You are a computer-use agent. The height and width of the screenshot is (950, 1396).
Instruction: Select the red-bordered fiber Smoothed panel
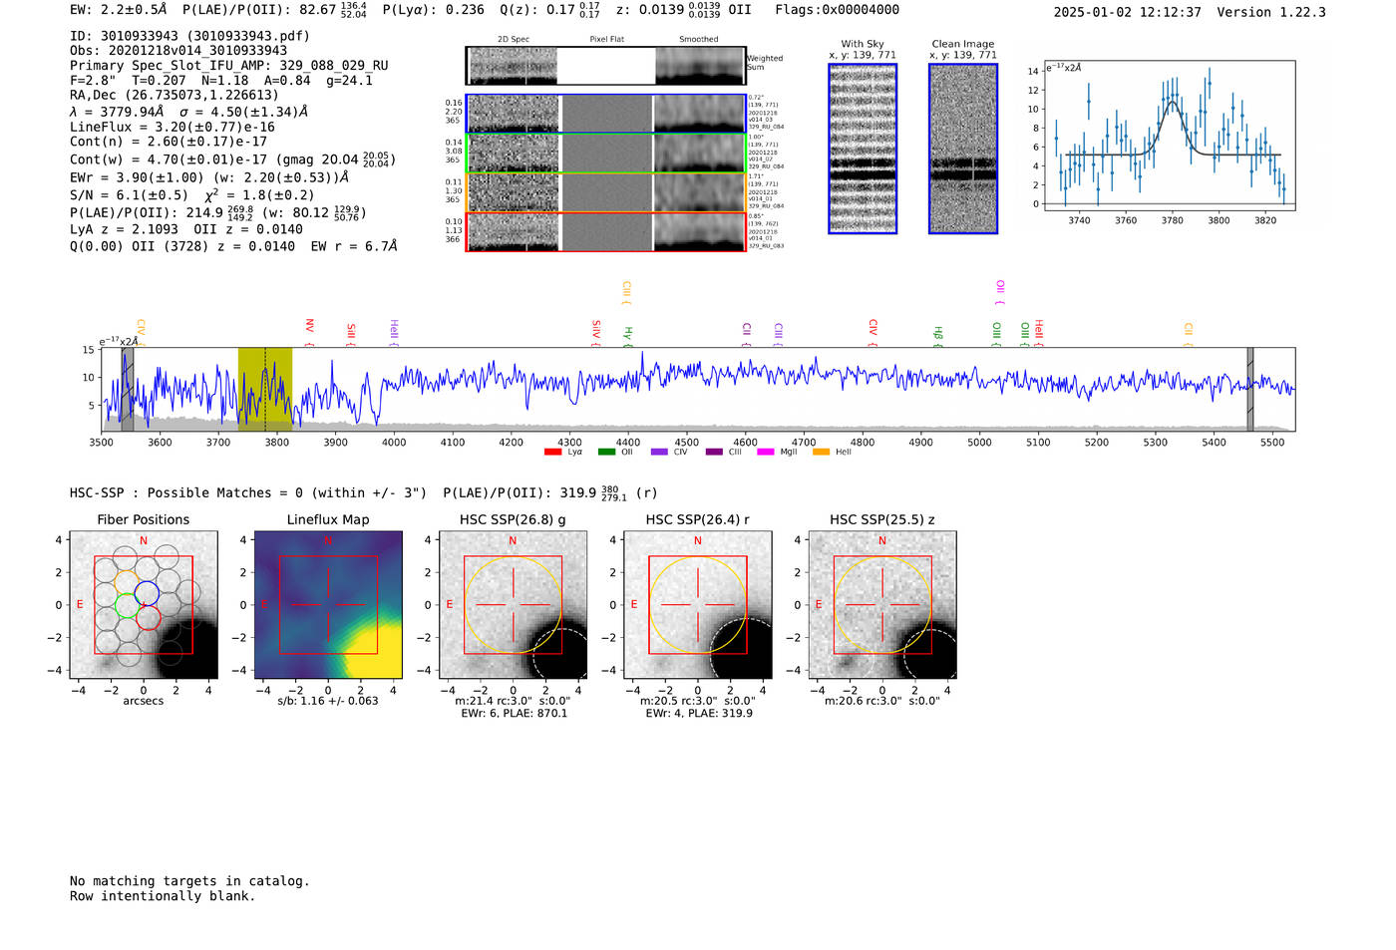click(700, 232)
